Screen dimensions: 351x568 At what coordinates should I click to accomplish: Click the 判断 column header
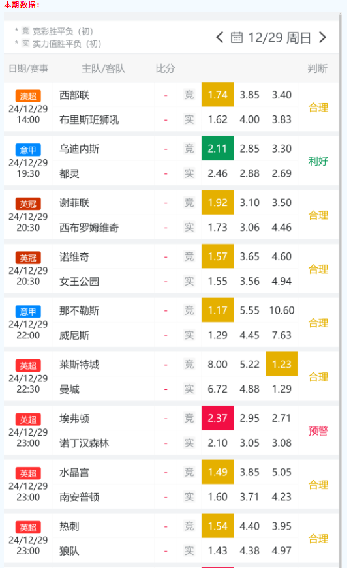click(317, 68)
